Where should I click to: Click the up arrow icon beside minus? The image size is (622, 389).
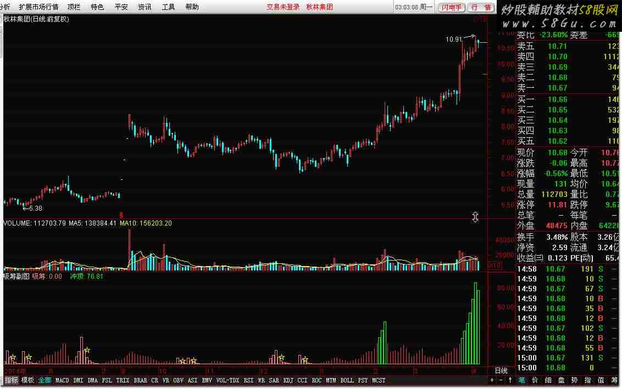(x=510, y=380)
